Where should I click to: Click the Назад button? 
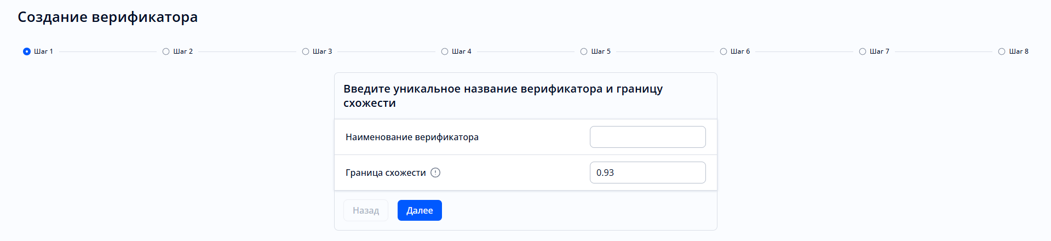(366, 210)
